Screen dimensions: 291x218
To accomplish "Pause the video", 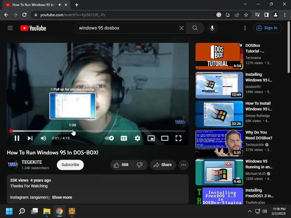I will [x=17, y=138].
